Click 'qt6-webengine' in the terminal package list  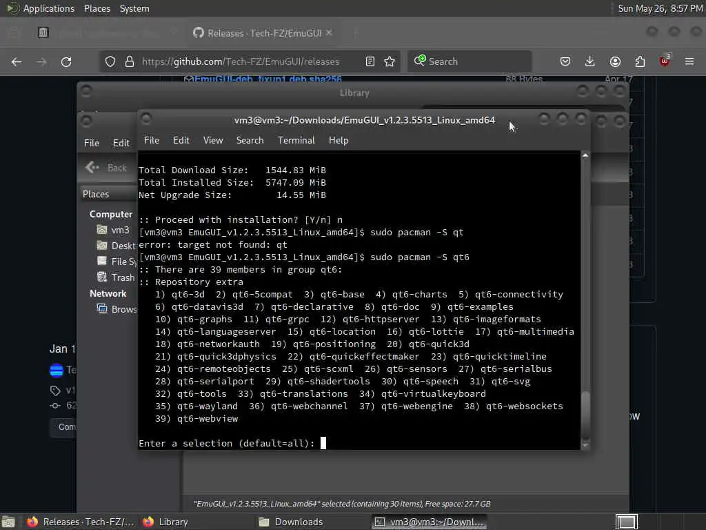pyautogui.click(x=417, y=406)
